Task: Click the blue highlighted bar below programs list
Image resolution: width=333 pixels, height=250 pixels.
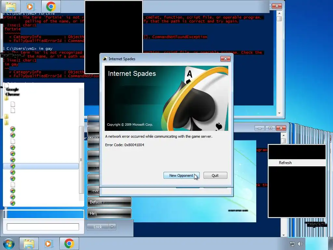Action: click(x=44, y=214)
